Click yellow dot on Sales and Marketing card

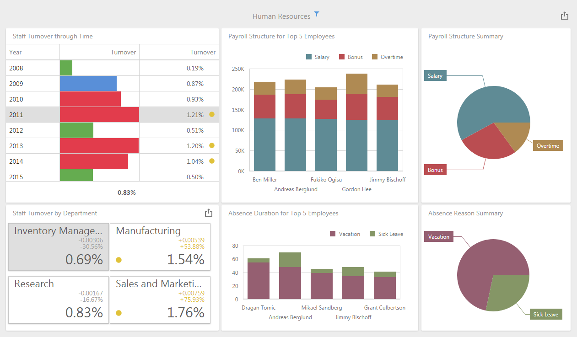[x=119, y=313]
